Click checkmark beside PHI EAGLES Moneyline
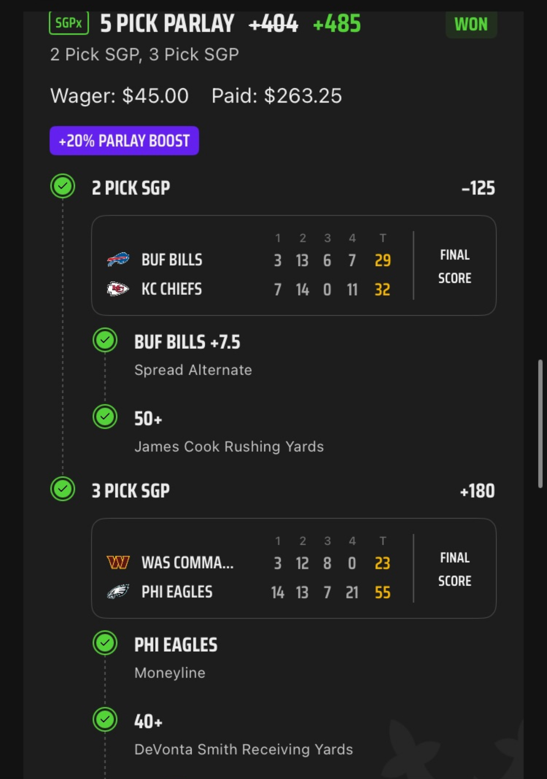 pyautogui.click(x=105, y=643)
